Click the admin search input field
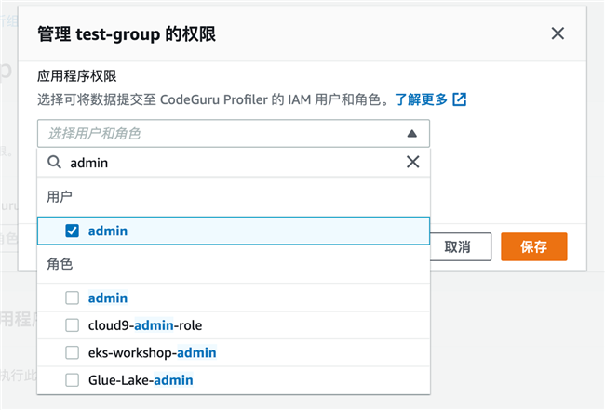605x410 pixels. click(235, 163)
